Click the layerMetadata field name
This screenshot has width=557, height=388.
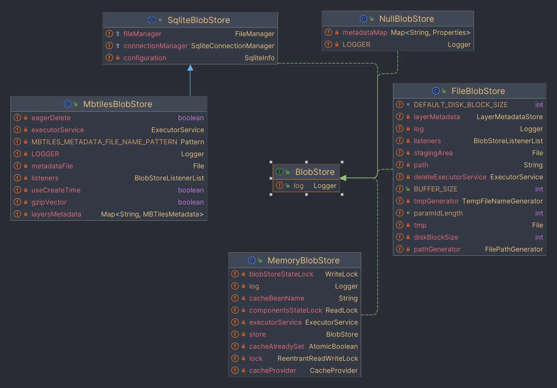point(437,117)
